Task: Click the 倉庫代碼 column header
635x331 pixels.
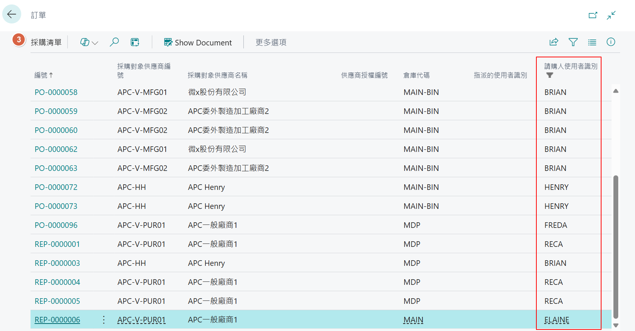Action: [417, 75]
